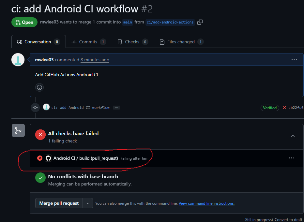304x222 pixels.
Task: Click the commit node icon on the timeline
Action: pos(35,108)
